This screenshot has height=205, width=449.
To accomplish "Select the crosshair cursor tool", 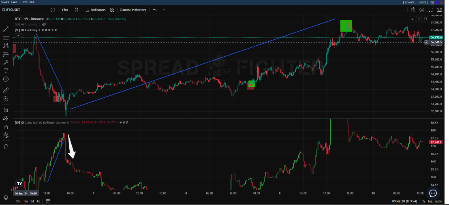I will coord(6,21).
